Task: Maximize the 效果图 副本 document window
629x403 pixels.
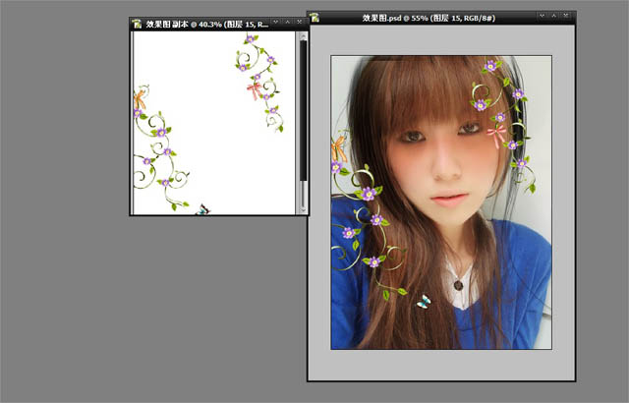Action: coord(288,23)
